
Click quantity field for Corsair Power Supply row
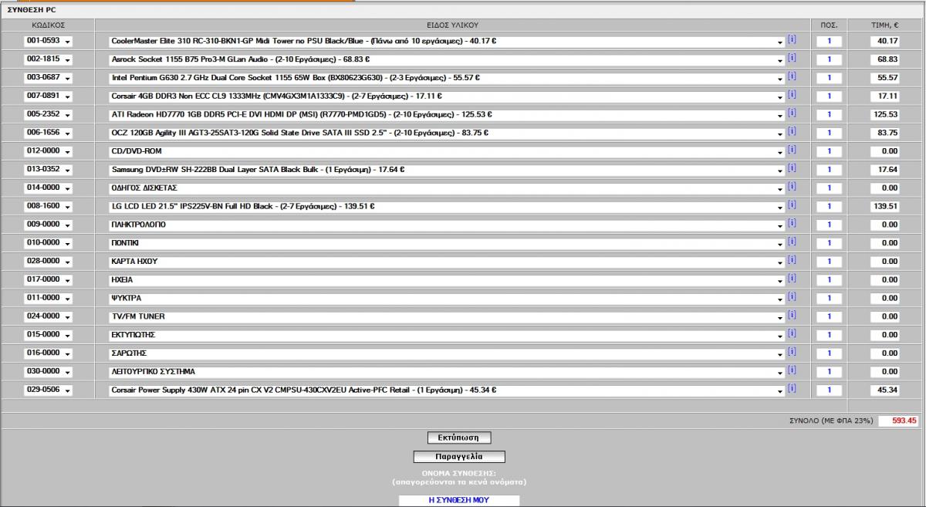click(x=829, y=390)
